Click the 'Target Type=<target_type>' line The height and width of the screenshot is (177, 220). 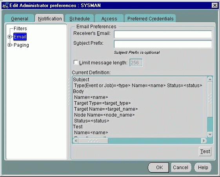coord(102,103)
